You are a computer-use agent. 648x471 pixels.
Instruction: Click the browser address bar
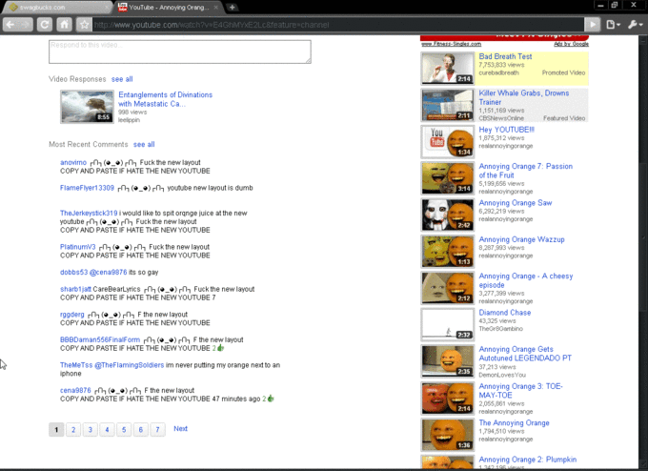pyautogui.click(x=337, y=25)
